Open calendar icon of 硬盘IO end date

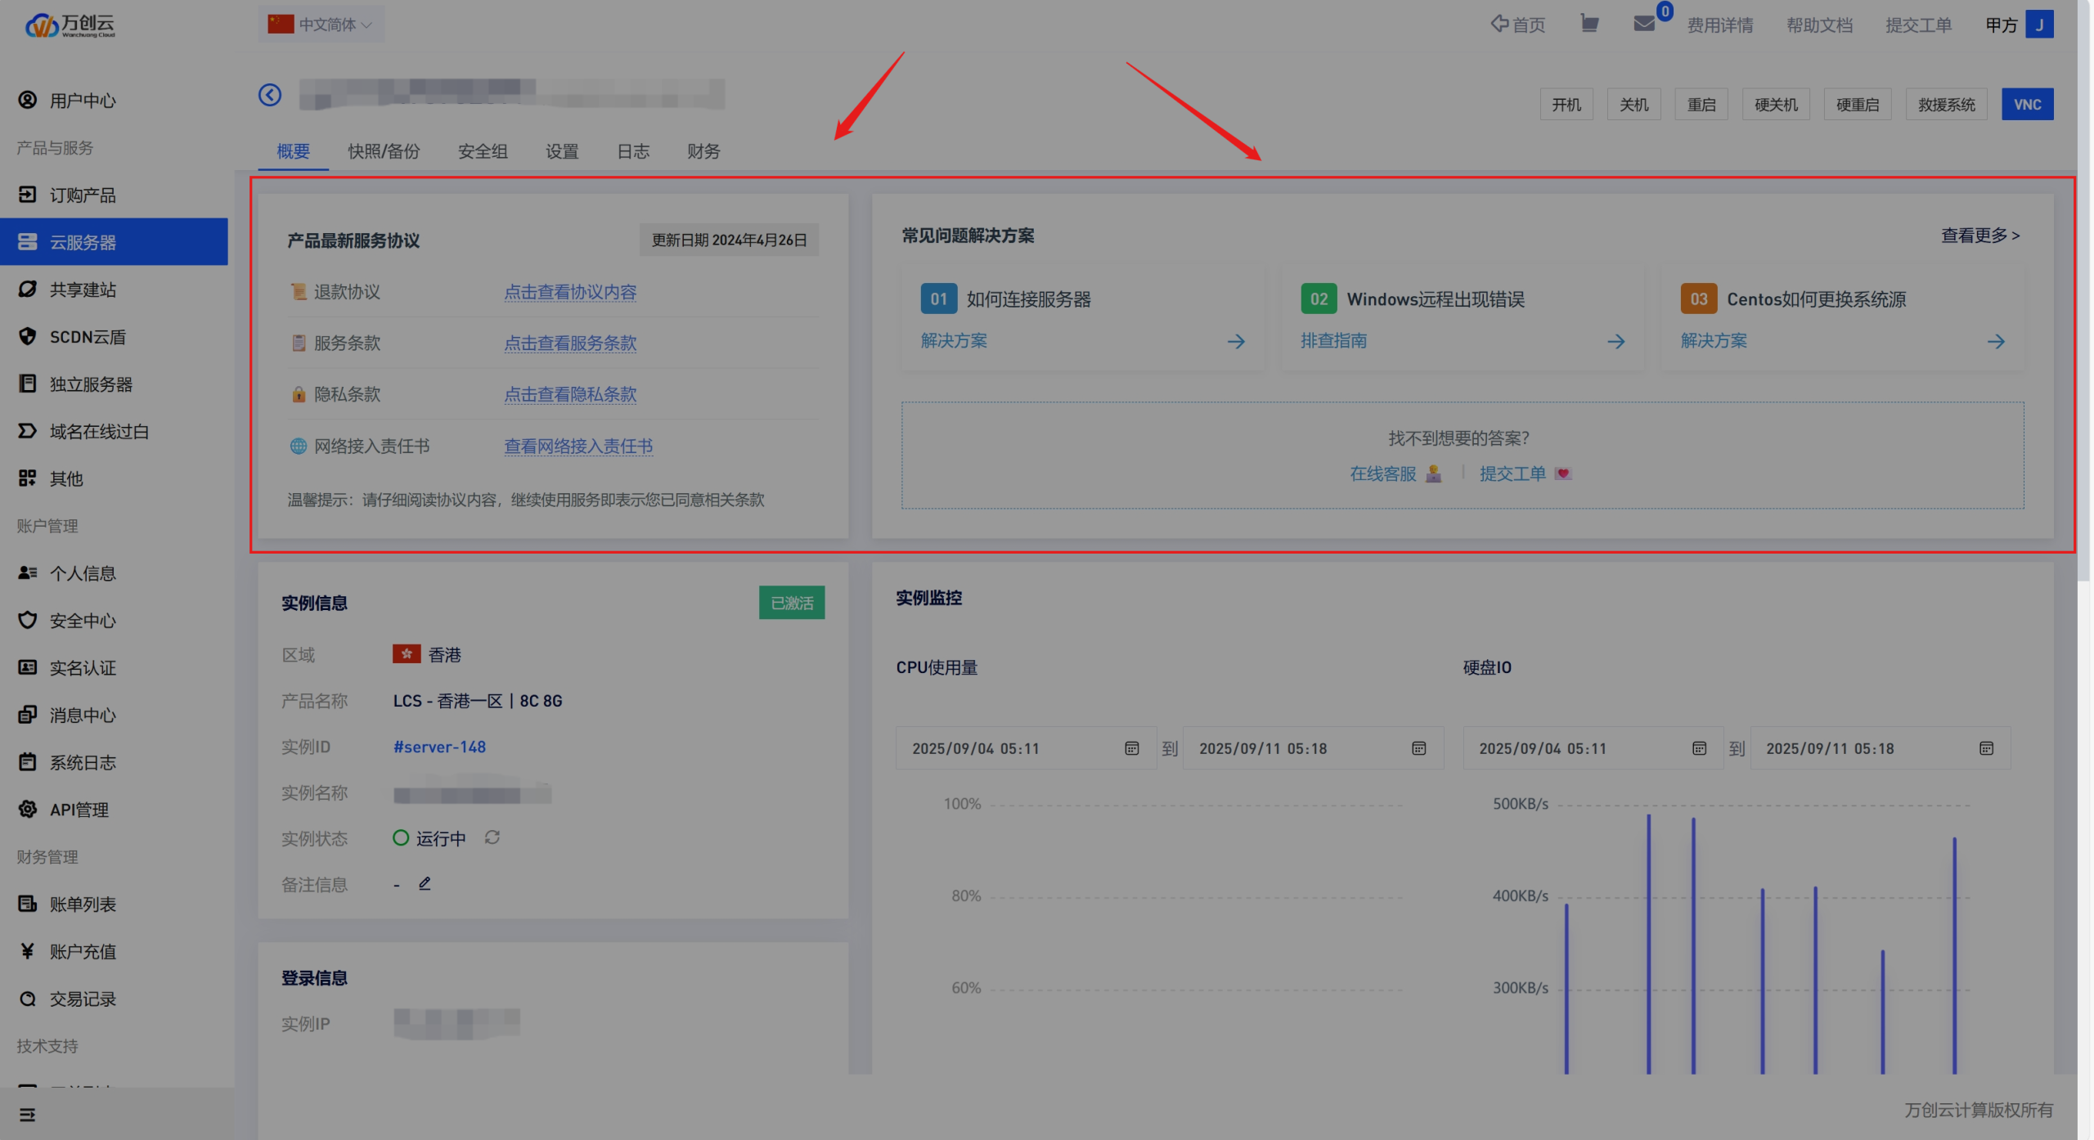pyautogui.click(x=1986, y=748)
